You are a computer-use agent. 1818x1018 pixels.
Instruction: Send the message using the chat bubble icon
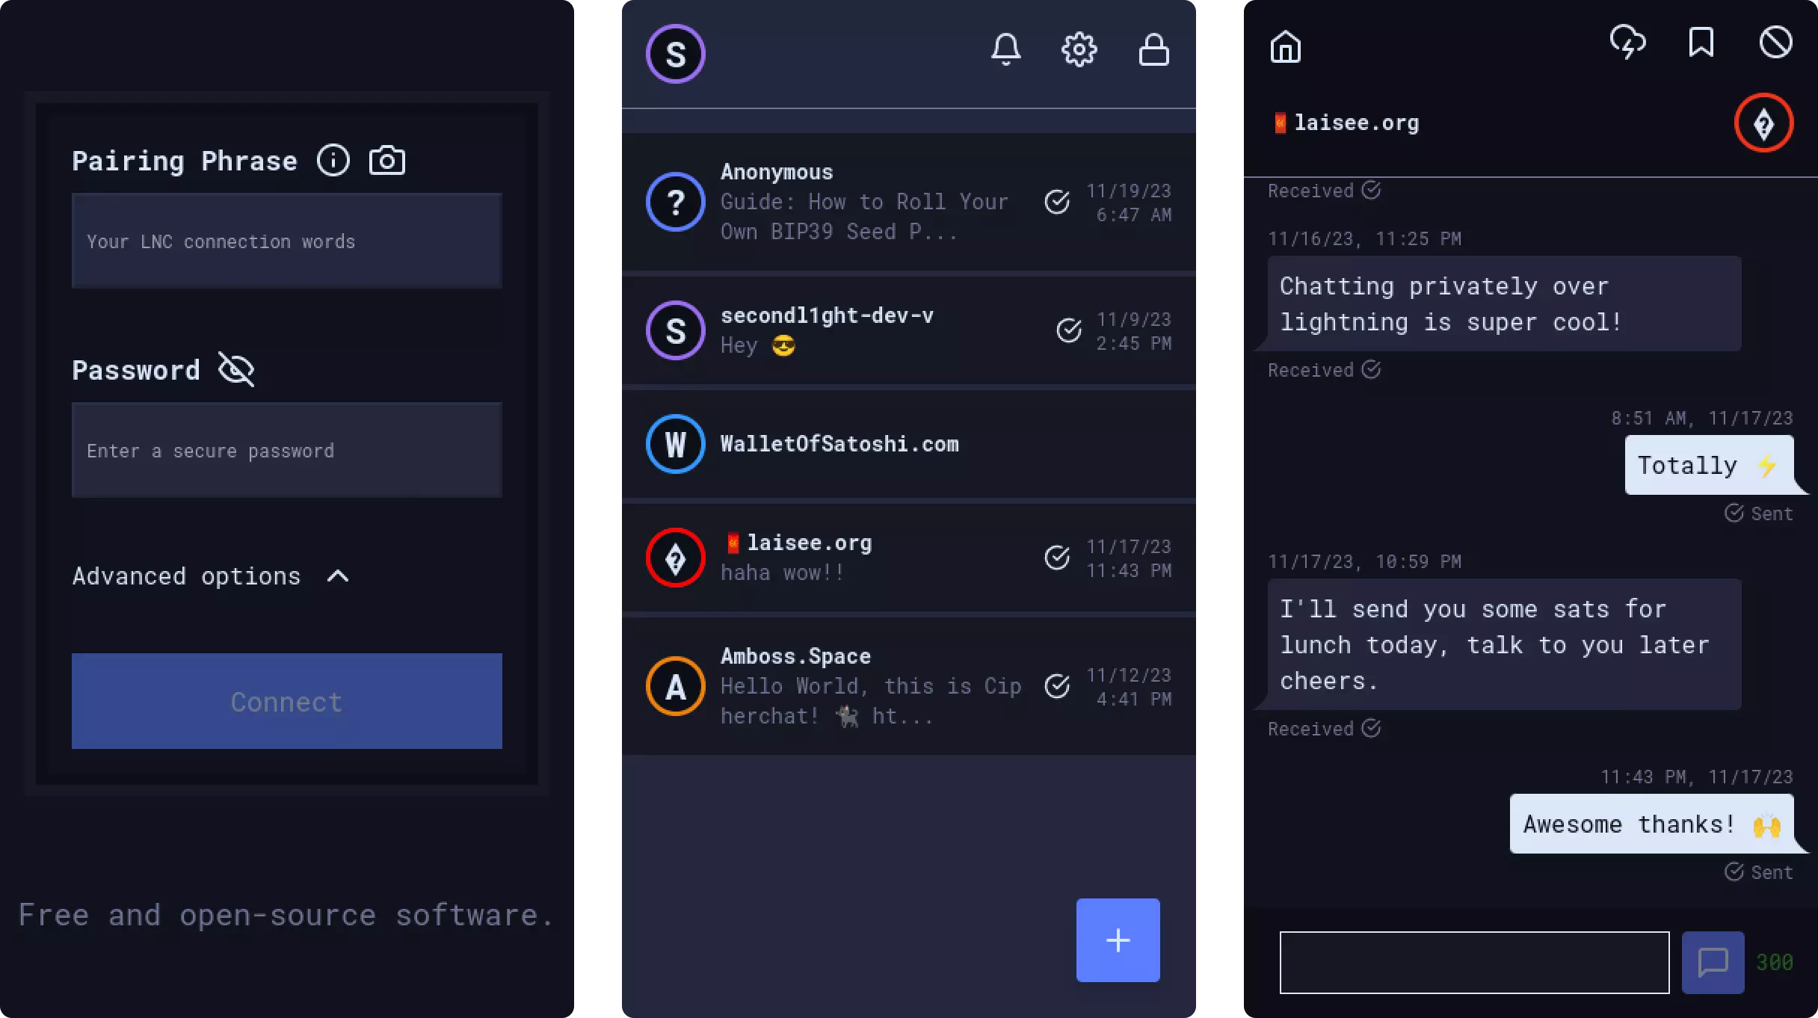pos(1712,962)
